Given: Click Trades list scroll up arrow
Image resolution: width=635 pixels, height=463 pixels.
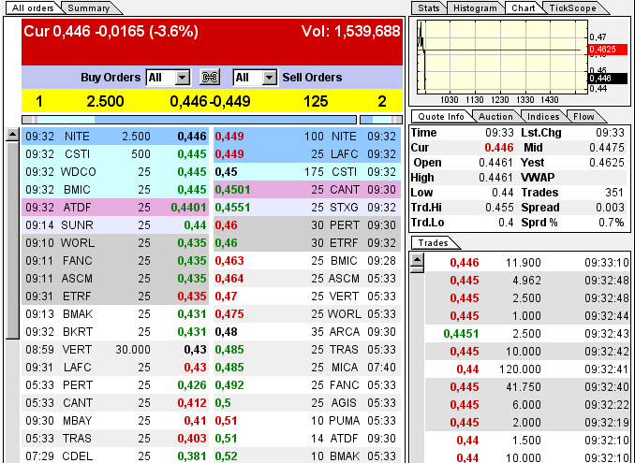Looking at the screenshot, I should [417, 260].
